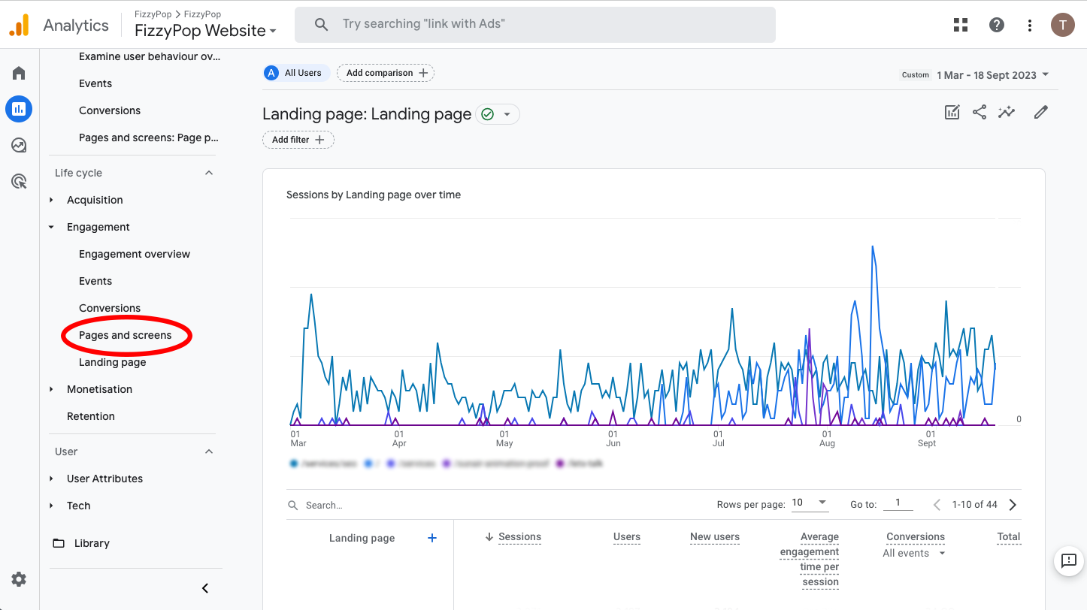Collapse the left navigation panel arrow
The height and width of the screenshot is (610, 1087).
205,588
